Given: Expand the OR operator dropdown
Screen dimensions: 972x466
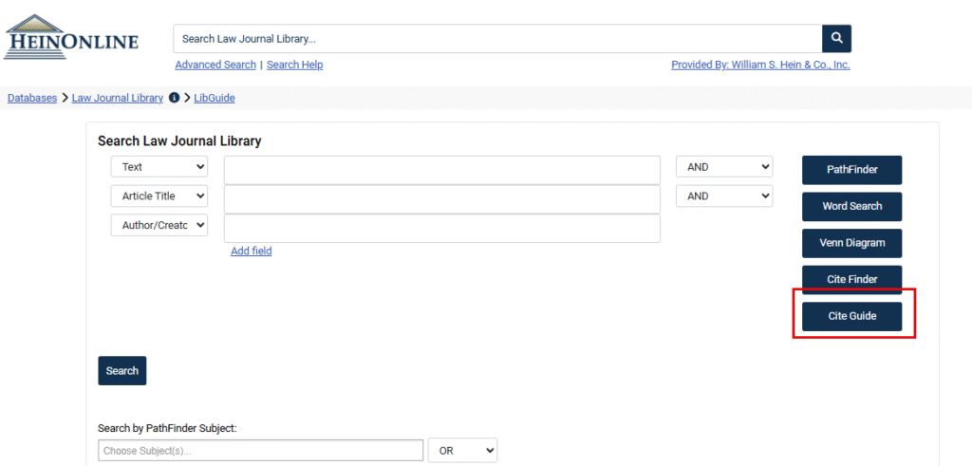Looking at the screenshot, I should [x=462, y=450].
